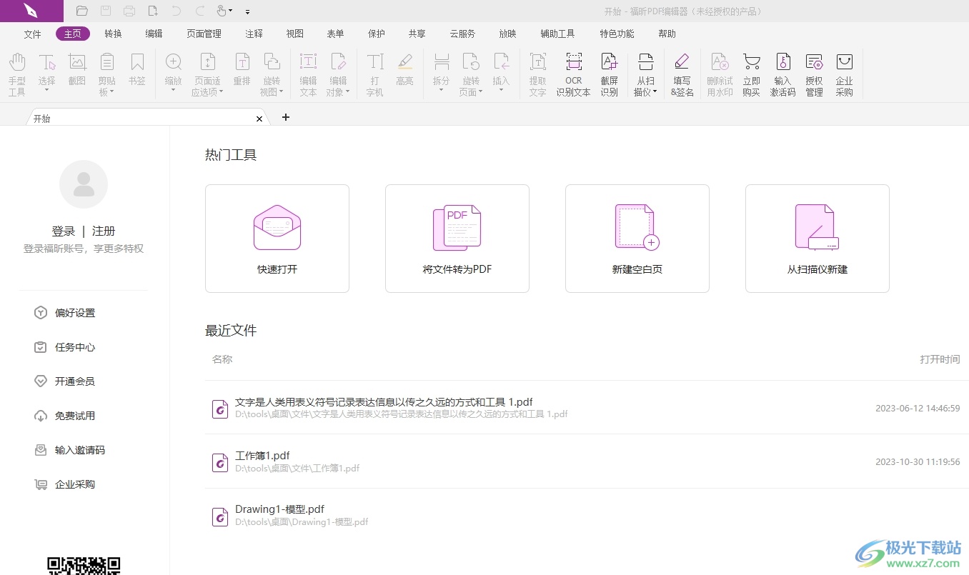Run OCR text recognition (OCR识别文本)

point(574,74)
